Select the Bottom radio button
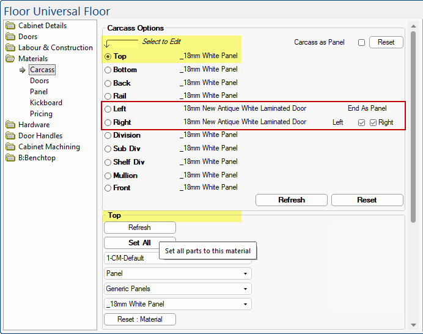This screenshot has height=334, width=423. (108, 70)
